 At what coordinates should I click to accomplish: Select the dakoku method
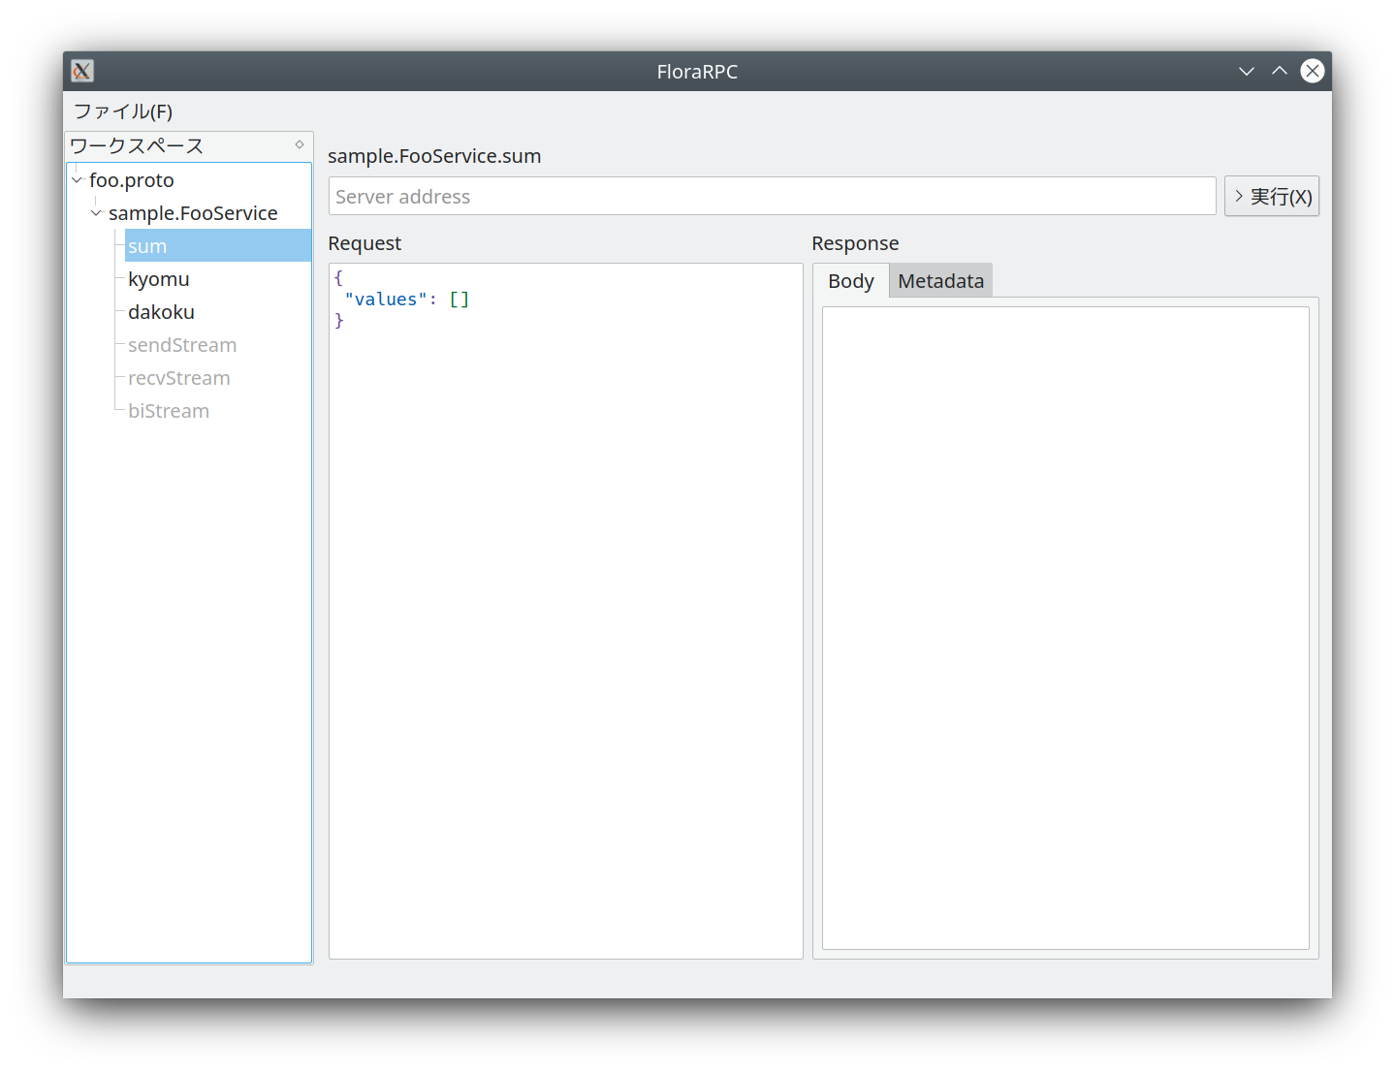(x=161, y=312)
